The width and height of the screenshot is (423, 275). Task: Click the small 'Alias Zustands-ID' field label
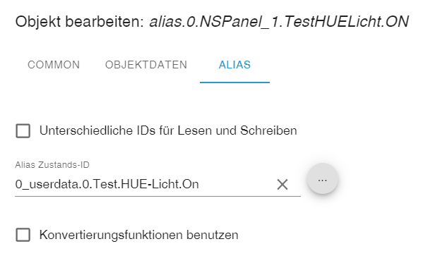[52, 164]
